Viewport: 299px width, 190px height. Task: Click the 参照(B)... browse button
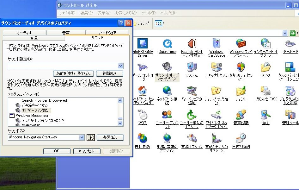tap(110, 137)
